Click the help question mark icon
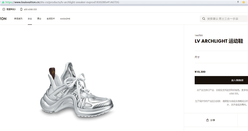 point(4,10)
